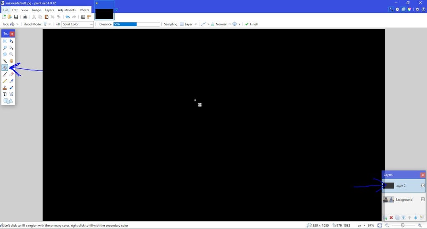Click the Background layer thumbnail
The width and height of the screenshot is (427, 229).
(x=389, y=199)
